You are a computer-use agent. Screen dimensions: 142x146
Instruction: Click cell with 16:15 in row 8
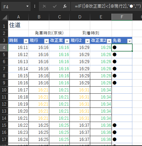point(18,76)
